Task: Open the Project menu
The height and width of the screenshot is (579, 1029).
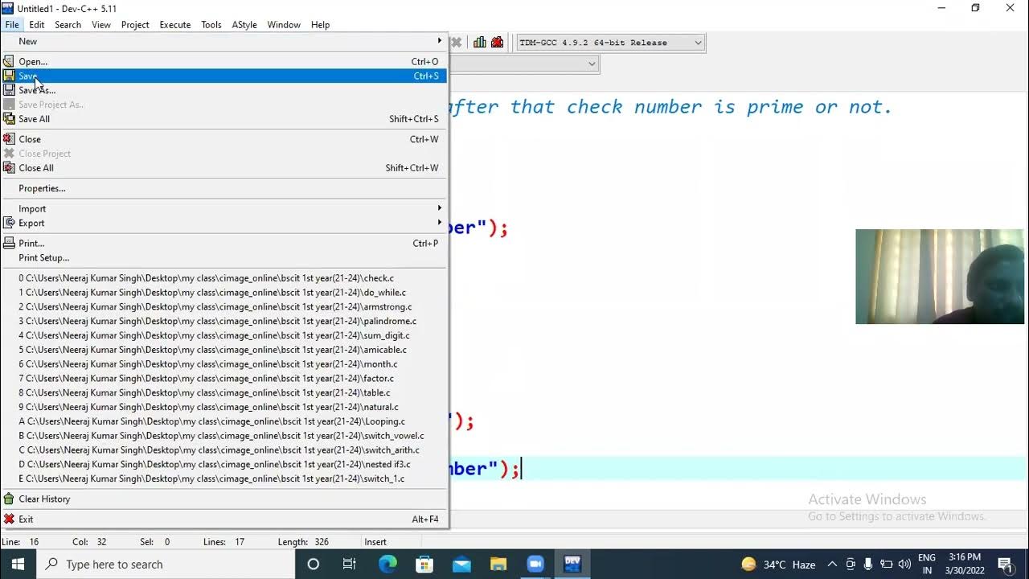Action: pos(135,25)
